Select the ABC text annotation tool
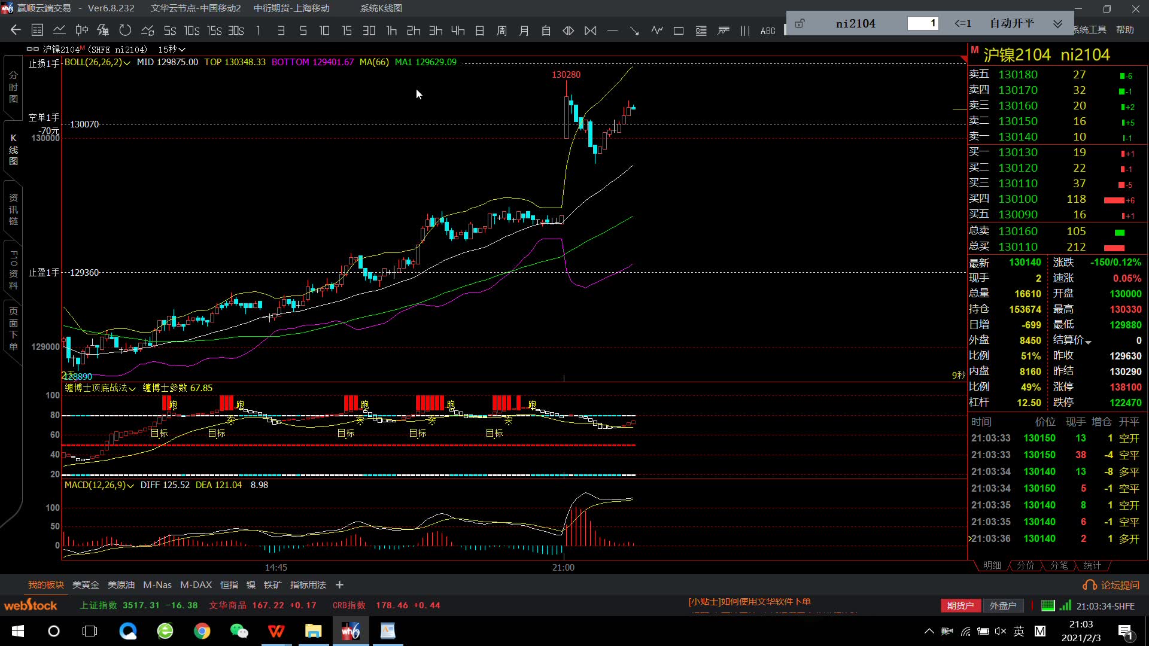1149x646 pixels. (x=767, y=31)
